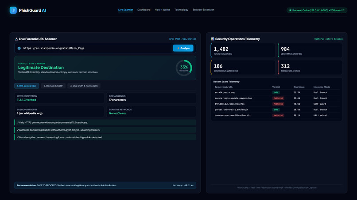Click the None (Clean) sensitive keywords value
Screen dimensions: 357x200
(x=117, y=113)
